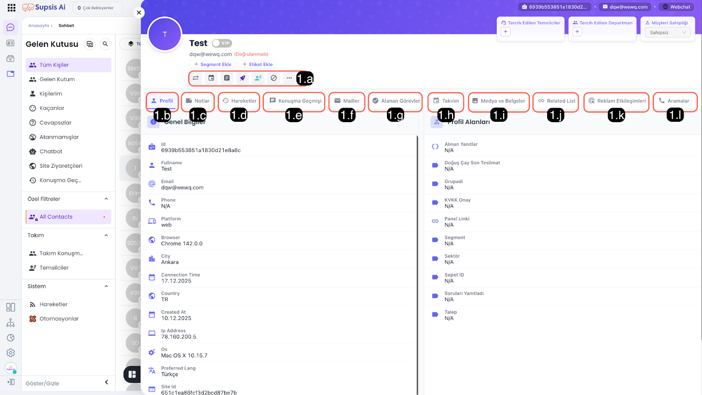This screenshot has height=395, width=702.
Task: Click the settings gear in left sidebar
Action: 11,353
